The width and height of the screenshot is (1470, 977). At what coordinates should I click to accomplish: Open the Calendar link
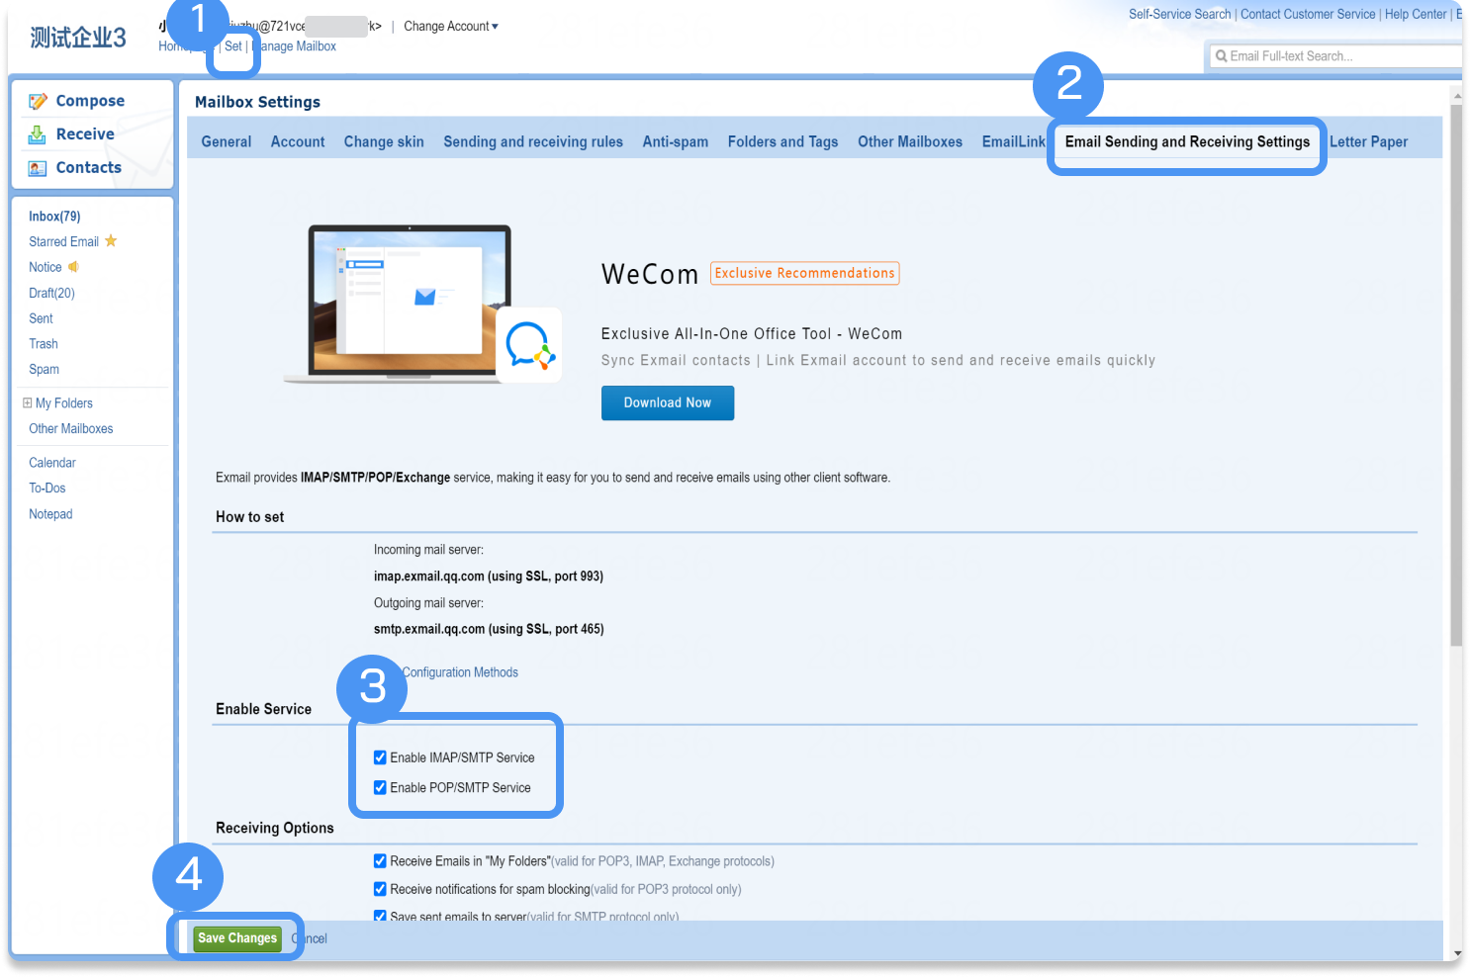coord(52,463)
